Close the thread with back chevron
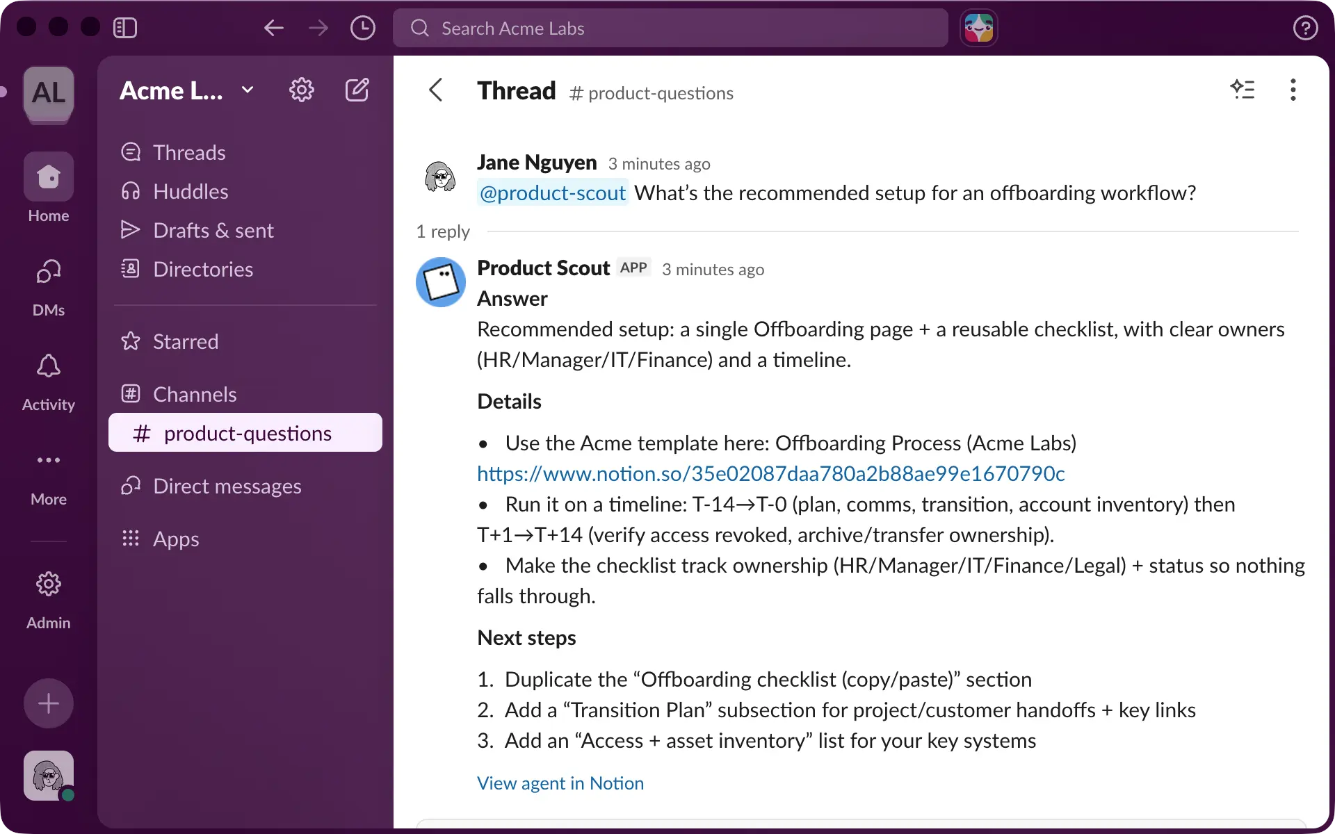The image size is (1335, 834). (436, 90)
